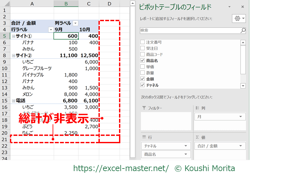The height and width of the screenshot is (173, 308).
Task: Select cell B5 showing 600
Action: 66,36
